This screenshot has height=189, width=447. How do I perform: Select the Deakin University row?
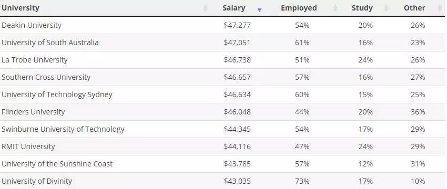click(222, 25)
